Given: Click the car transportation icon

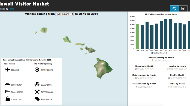Looking at the screenshot, I should [8, 84].
